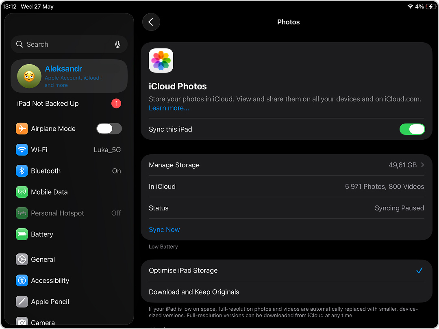Turn off Sync this iPad switch
The height and width of the screenshot is (329, 439).
tap(412, 129)
